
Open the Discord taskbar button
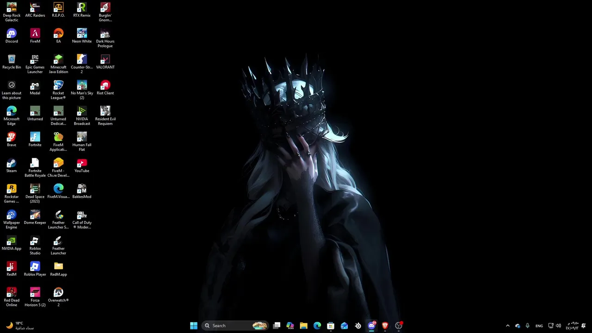pos(371,326)
